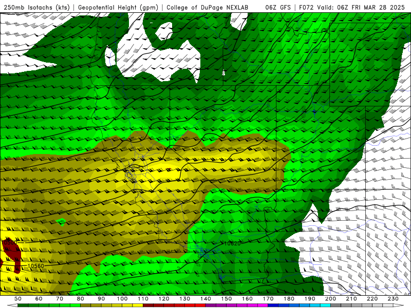Click the 10500 height contour label

click(10, 242)
